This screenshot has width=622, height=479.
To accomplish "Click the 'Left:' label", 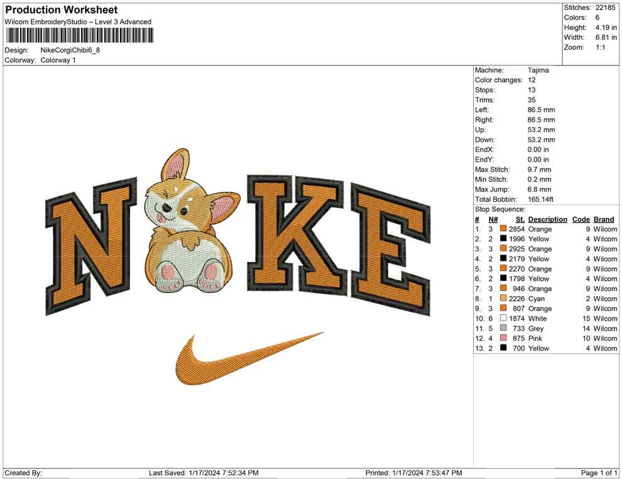I will pyautogui.click(x=482, y=109).
